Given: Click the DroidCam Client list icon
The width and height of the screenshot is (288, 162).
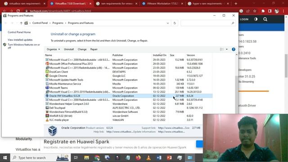Looking at the screenshot, I should tap(47, 72).
